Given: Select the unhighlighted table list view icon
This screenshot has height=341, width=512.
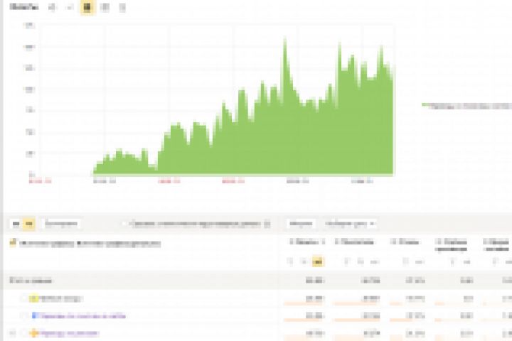Looking at the screenshot, I should click(16, 224).
